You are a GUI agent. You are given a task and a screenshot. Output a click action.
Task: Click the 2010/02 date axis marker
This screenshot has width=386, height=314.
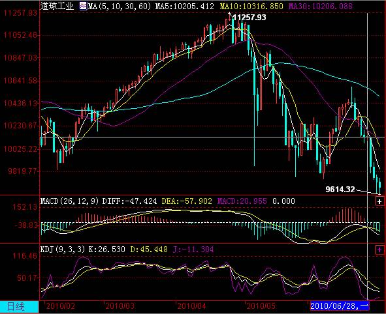pos(61,306)
